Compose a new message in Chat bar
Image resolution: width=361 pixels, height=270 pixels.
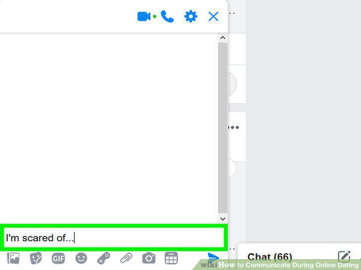344,257
